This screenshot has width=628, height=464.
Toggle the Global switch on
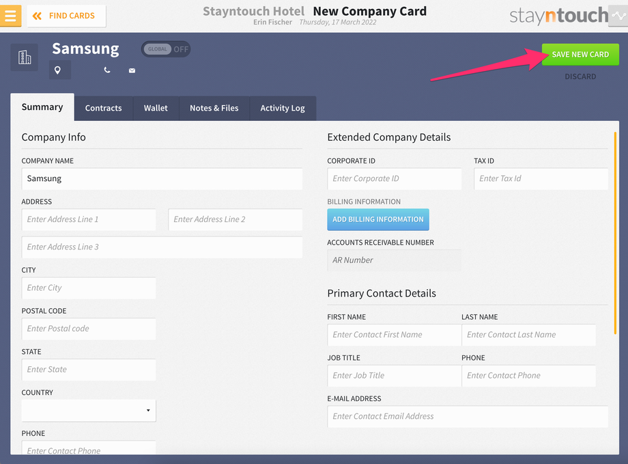pyautogui.click(x=166, y=49)
